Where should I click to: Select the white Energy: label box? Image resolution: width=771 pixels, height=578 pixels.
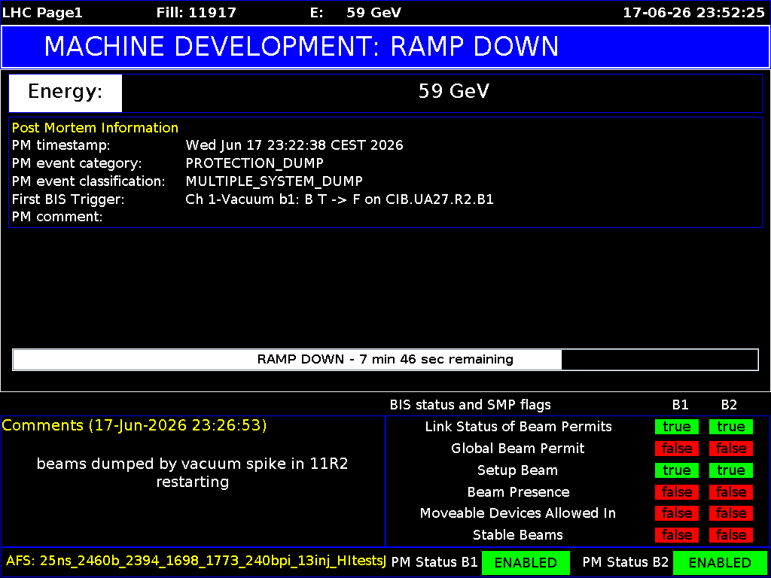tap(66, 93)
